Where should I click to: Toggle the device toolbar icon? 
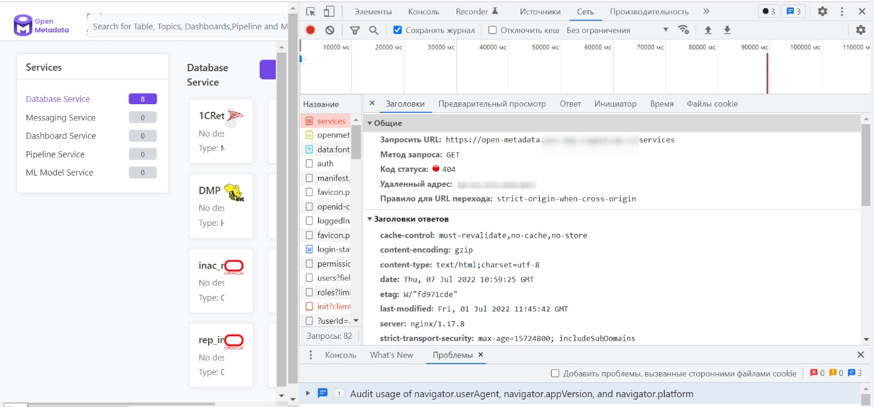pos(329,11)
